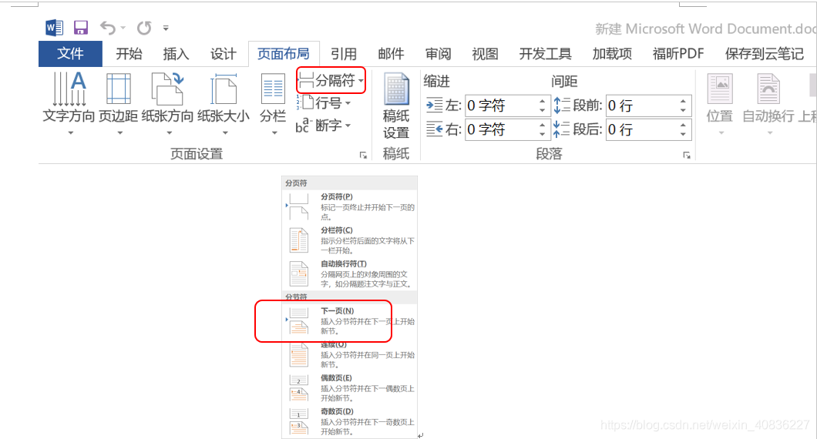Viewport: 817px width, 439px height.
Task: Switch to the 插入 tab
Action: coord(176,54)
